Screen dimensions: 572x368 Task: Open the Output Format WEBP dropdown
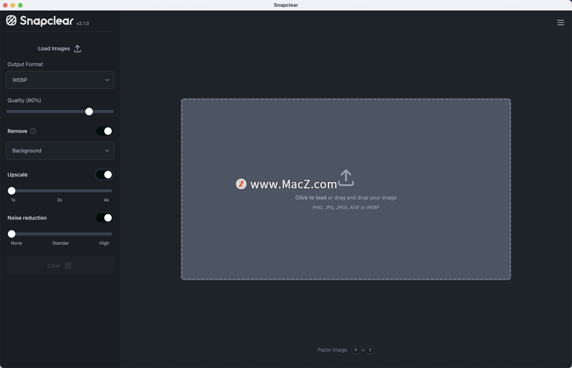60,80
